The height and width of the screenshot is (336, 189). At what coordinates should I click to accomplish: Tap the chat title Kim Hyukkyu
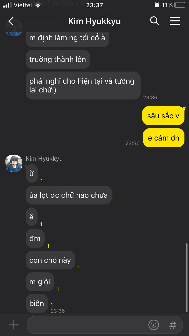tap(94, 21)
